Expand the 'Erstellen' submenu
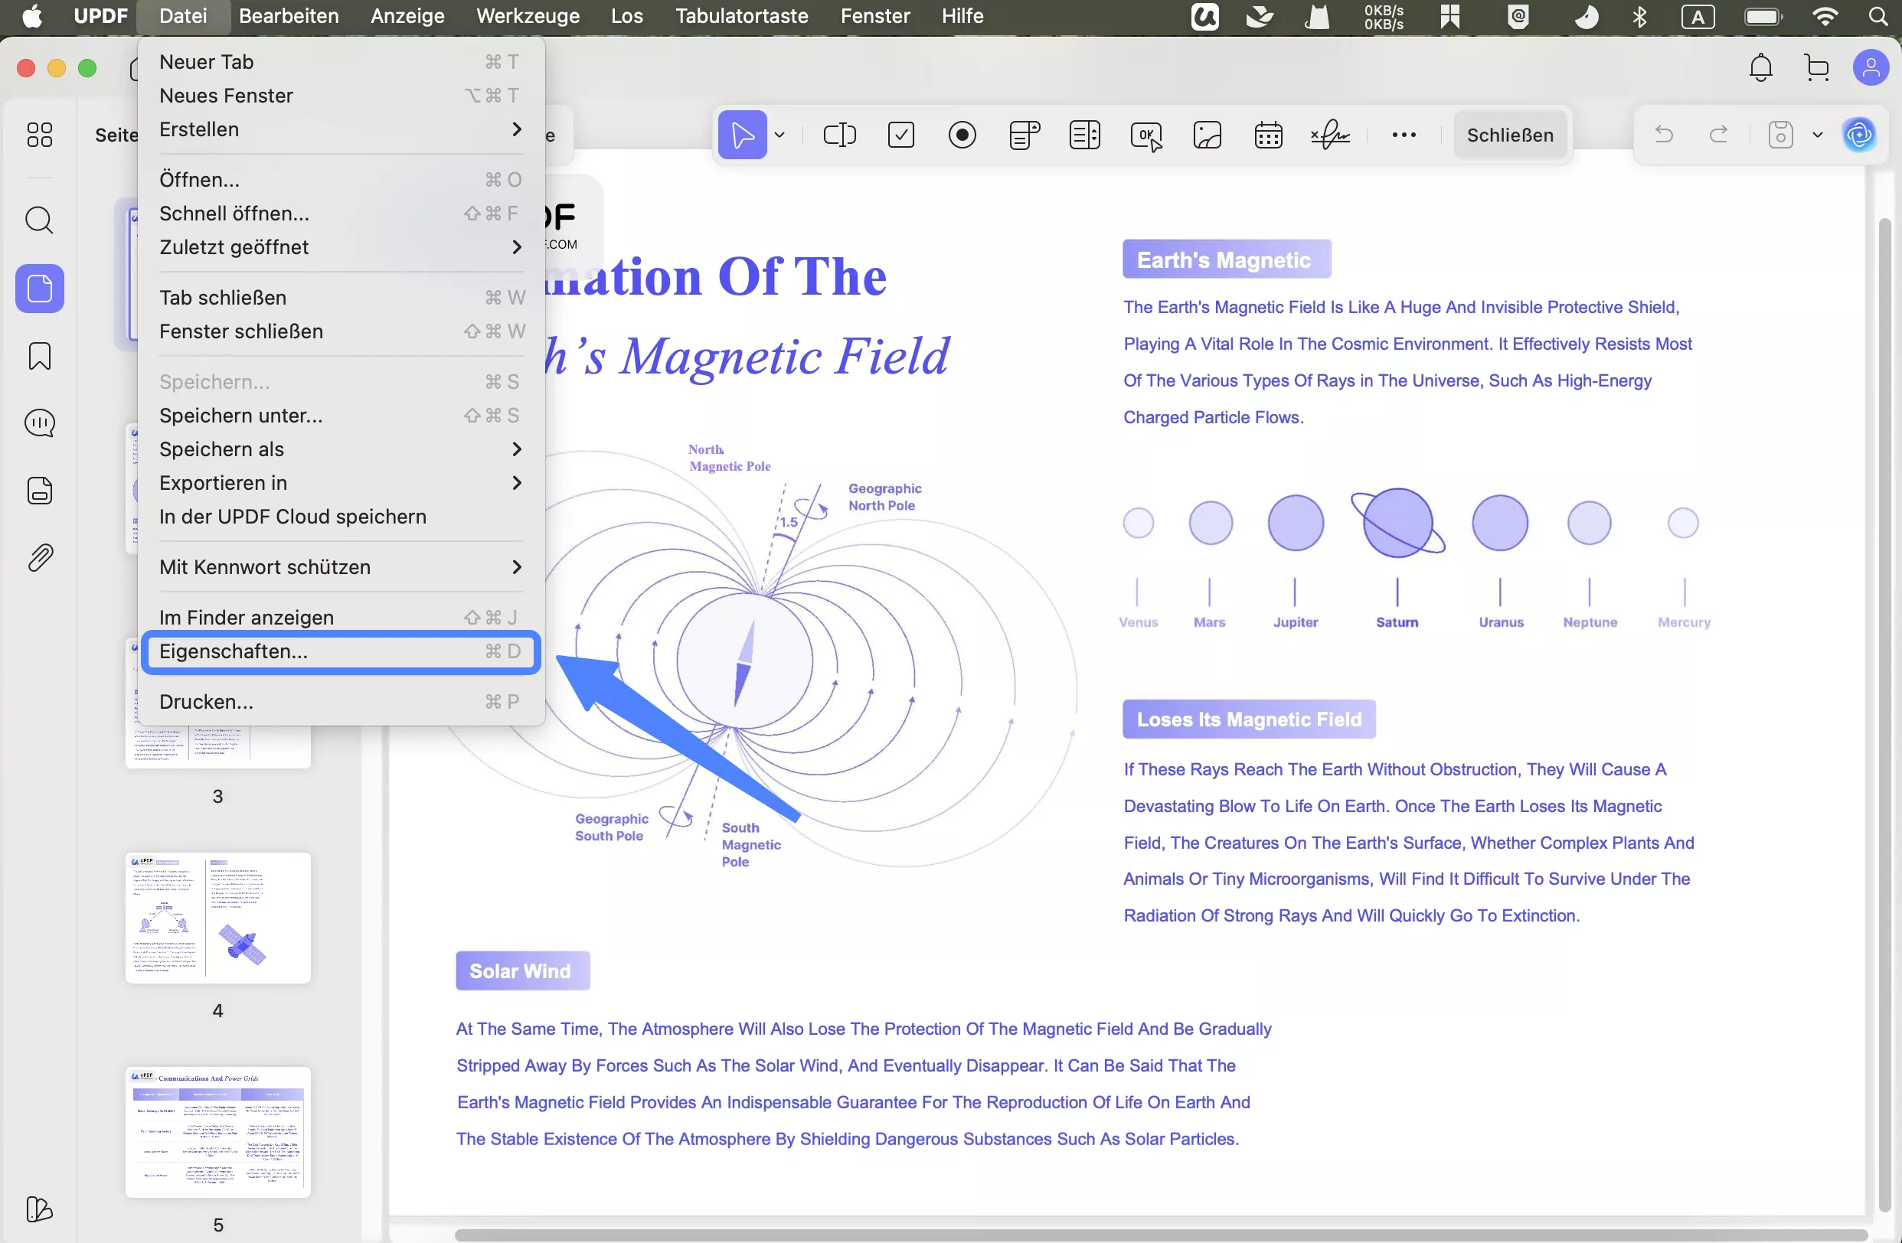The image size is (1902, 1243). coord(200,129)
